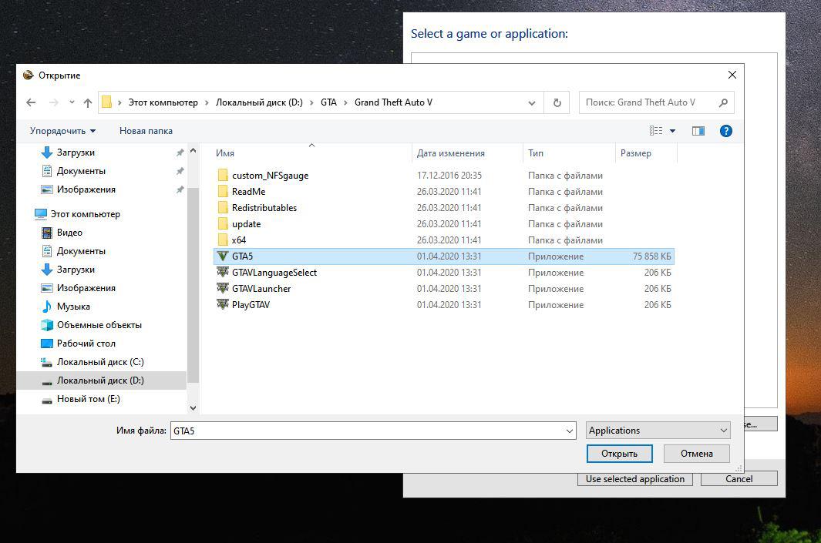Open the Упорядочить menu
The height and width of the screenshot is (543, 821).
click(x=62, y=131)
